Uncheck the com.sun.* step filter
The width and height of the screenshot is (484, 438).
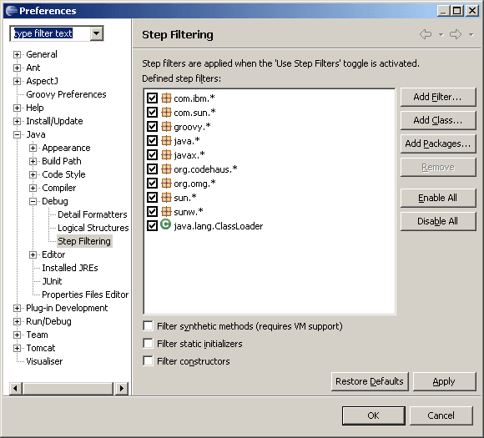click(152, 113)
